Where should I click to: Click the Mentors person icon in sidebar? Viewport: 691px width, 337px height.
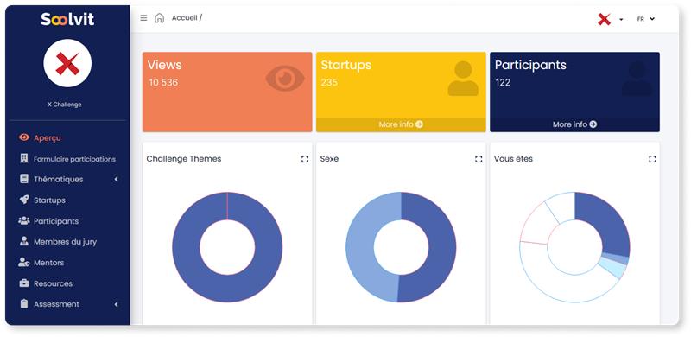24,263
